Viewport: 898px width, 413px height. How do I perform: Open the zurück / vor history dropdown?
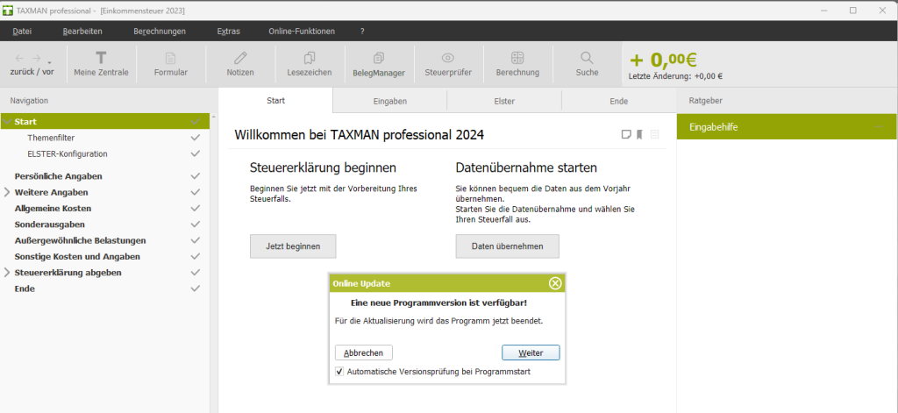coord(49,62)
